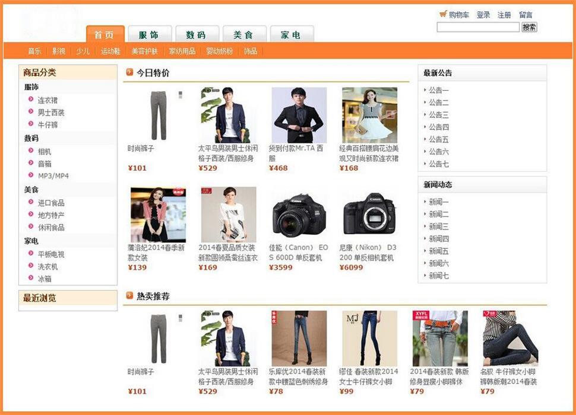Open the ¥78 乐库优 jeans thumbnail
The image size is (576, 415).
tap(299, 339)
